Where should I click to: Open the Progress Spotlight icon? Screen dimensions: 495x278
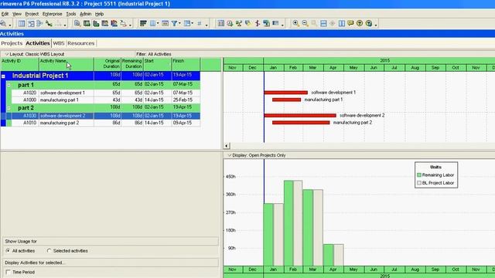click(x=248, y=23)
